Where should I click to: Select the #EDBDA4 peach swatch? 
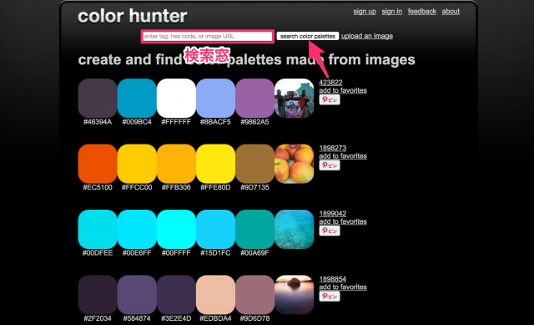(x=215, y=295)
